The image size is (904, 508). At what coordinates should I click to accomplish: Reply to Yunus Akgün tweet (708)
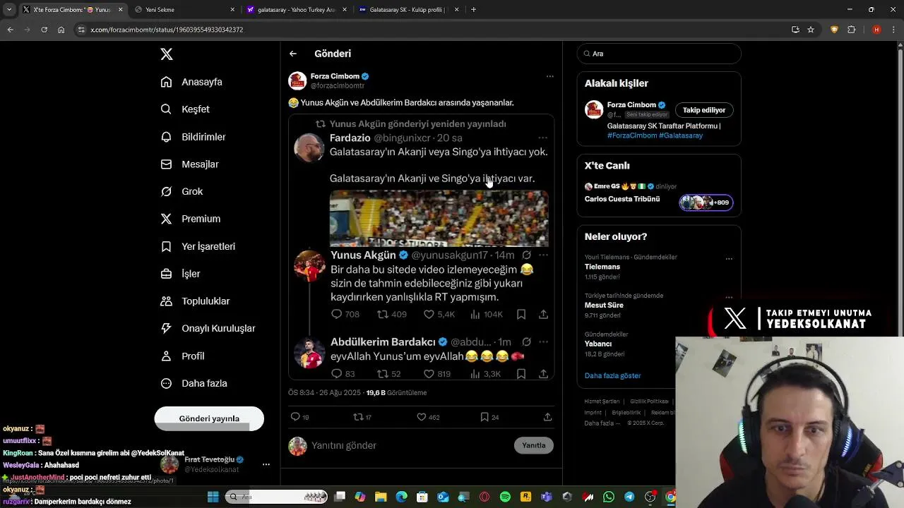tap(345, 314)
